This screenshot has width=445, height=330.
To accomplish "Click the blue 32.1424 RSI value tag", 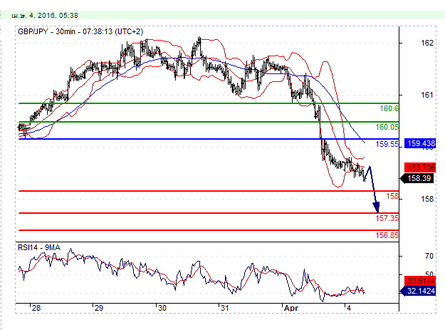I will pos(419,291).
